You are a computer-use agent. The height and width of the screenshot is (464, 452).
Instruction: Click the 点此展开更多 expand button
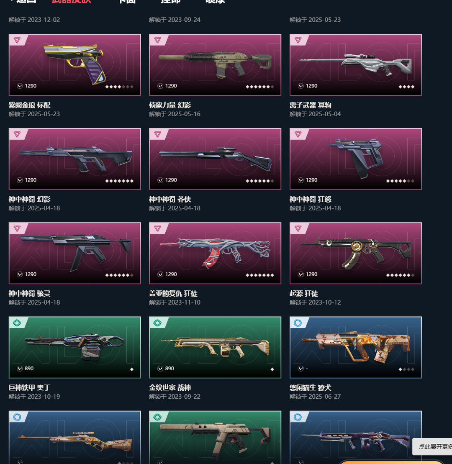coord(432,446)
